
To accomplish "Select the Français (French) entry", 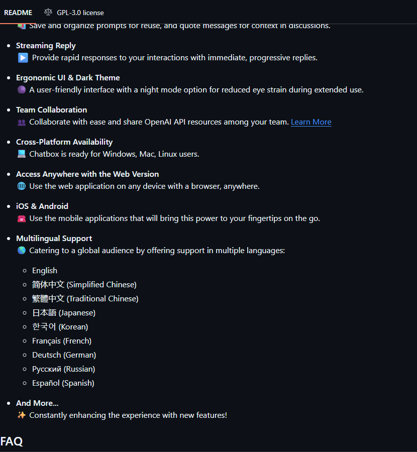I will 62,341.
